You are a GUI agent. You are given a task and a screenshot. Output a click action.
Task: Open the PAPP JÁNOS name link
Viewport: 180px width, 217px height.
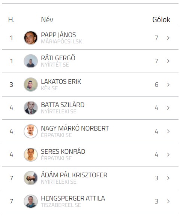(58, 35)
